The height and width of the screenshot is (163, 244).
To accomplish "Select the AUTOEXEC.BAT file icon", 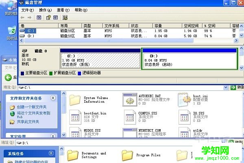I will coord(130,100).
